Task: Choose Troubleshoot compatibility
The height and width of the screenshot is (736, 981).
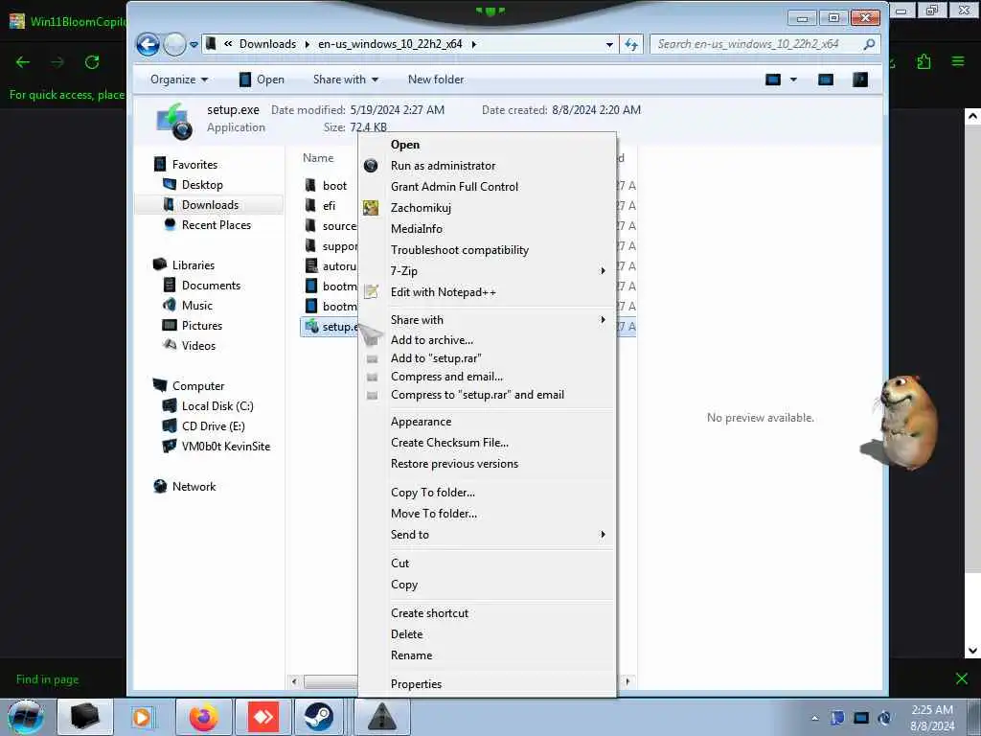Action: coord(487,250)
